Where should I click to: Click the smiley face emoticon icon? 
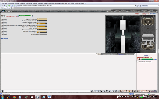pyautogui.click(x=113, y=91)
